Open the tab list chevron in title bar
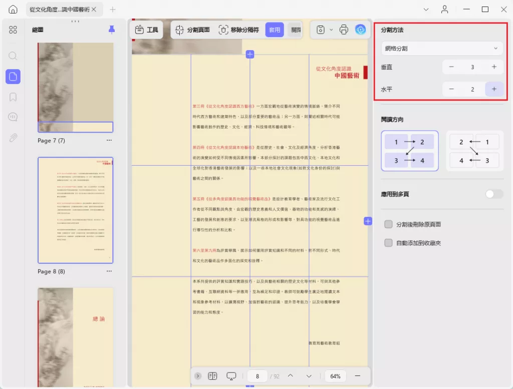The image size is (513, 389). pos(426,10)
